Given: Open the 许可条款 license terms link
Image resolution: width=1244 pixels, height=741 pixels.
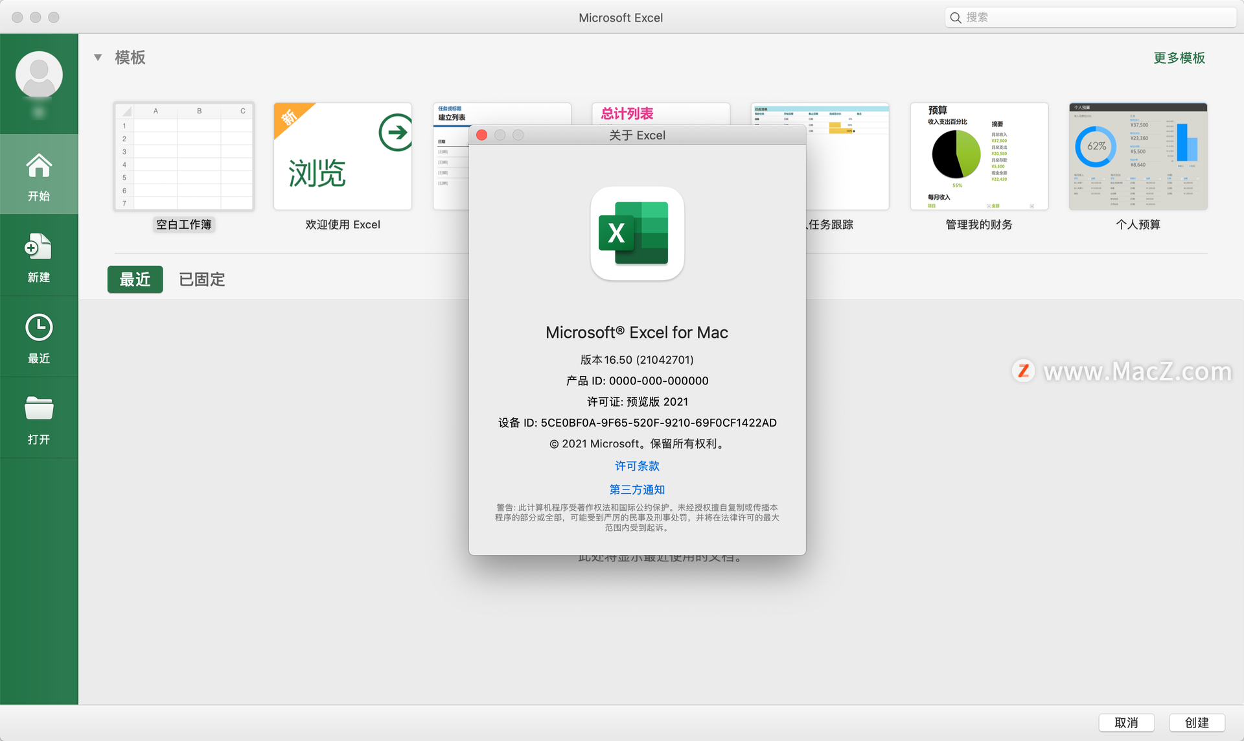Looking at the screenshot, I should coord(637,466).
